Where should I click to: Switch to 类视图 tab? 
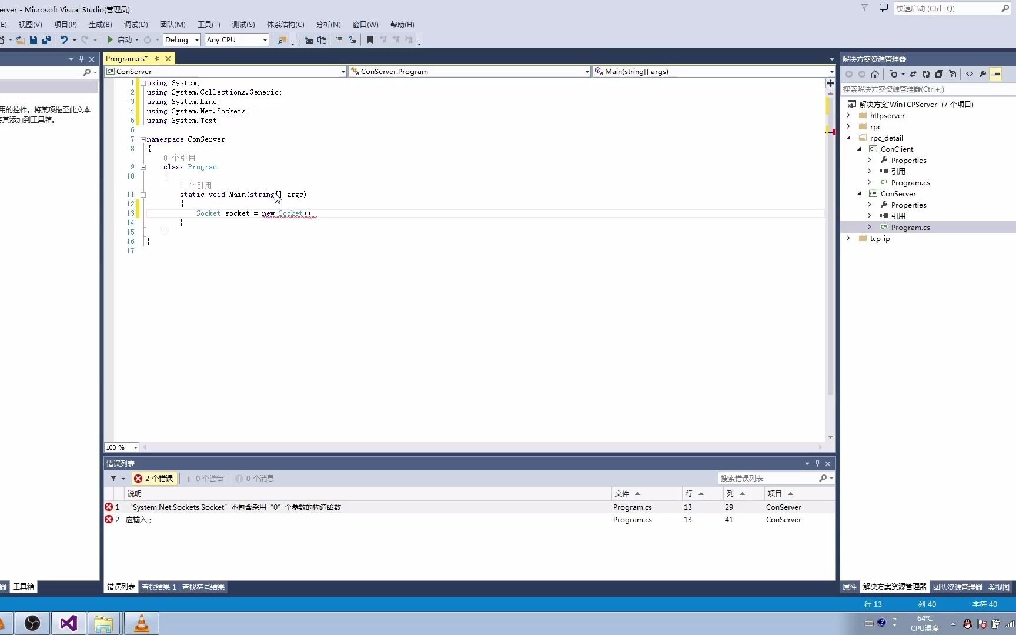tap(998, 587)
